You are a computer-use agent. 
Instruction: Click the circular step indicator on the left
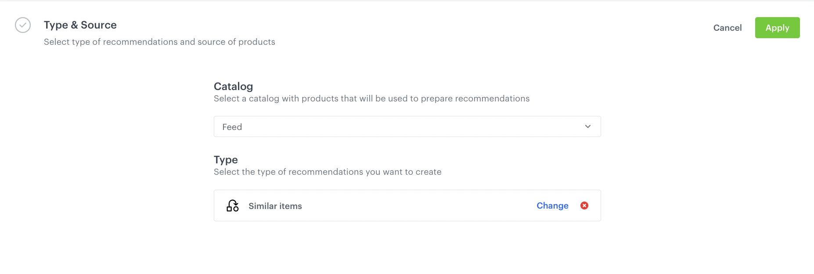pos(22,25)
